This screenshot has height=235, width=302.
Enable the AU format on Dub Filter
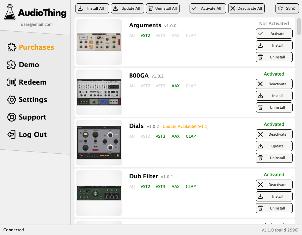click(132, 186)
